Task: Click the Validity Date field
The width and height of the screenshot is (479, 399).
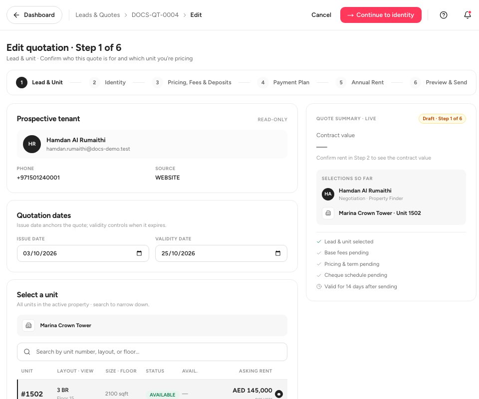Action: [221, 253]
